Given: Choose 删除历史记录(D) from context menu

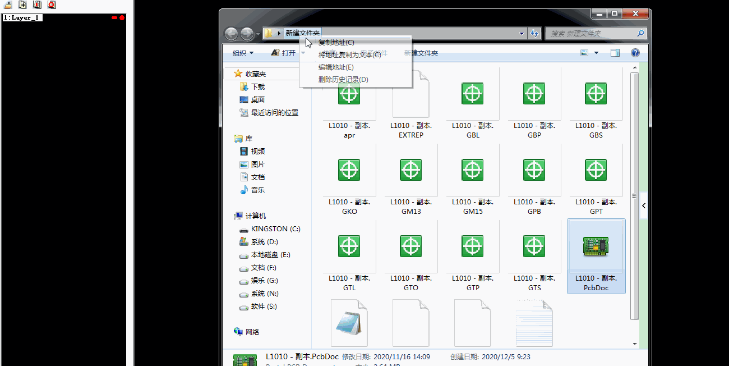Looking at the screenshot, I should [343, 80].
